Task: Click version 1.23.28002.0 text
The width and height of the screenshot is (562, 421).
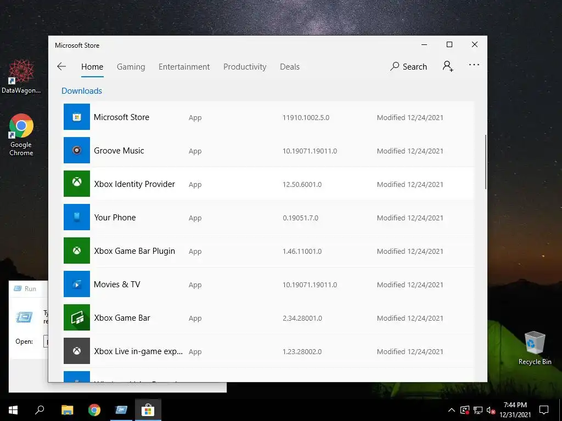Action: pos(302,352)
